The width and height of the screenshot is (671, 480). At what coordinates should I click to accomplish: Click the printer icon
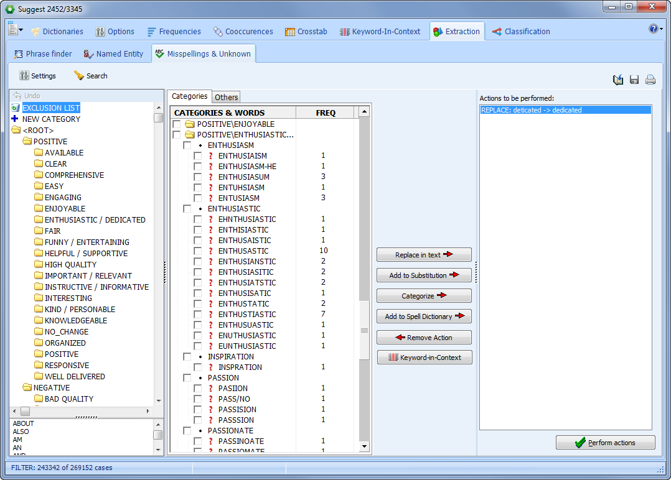pos(650,80)
